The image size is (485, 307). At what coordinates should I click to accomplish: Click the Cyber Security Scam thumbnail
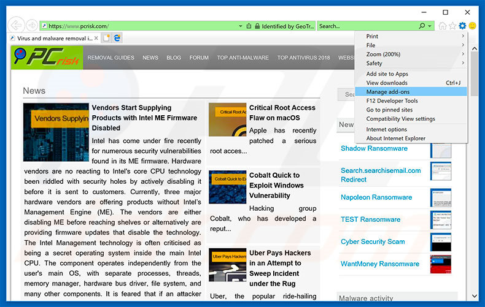click(441, 242)
